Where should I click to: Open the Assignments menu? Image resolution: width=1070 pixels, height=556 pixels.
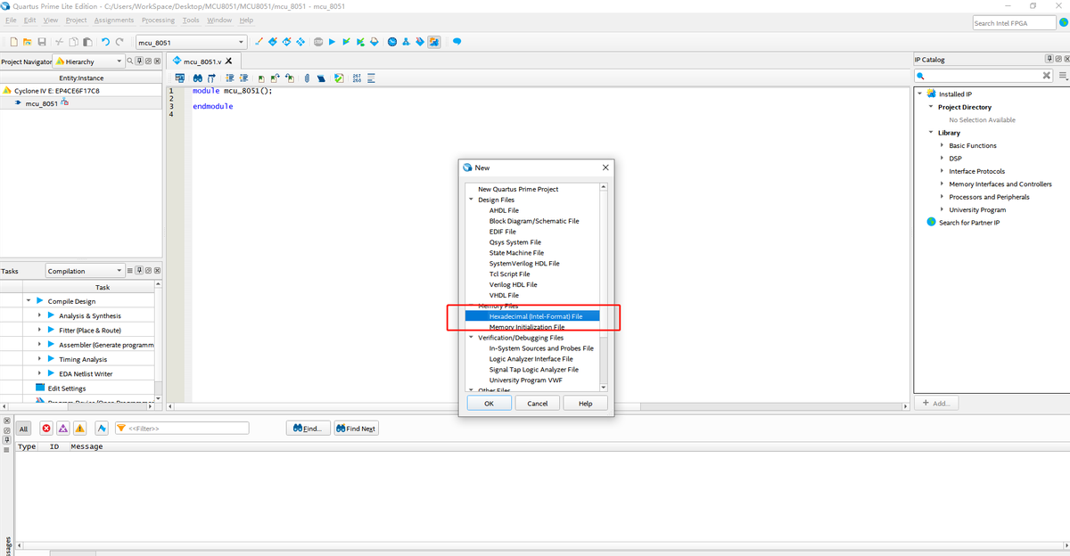coord(114,20)
